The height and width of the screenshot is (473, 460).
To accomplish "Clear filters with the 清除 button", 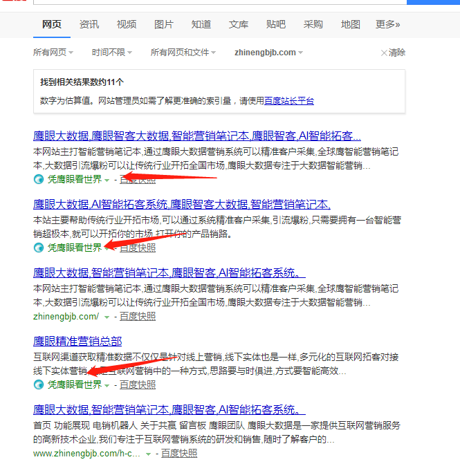I will [393, 53].
